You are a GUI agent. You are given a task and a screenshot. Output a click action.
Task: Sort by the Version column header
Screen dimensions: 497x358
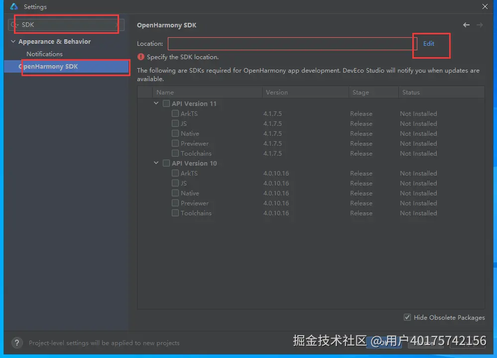[x=306, y=92]
